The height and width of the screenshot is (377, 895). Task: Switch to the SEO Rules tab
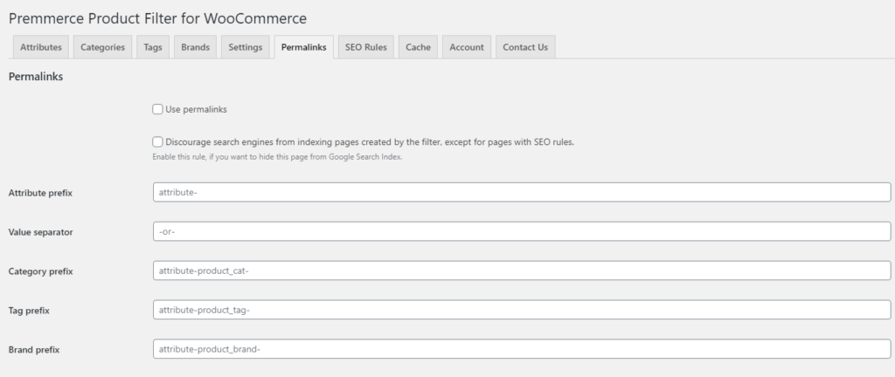pyautogui.click(x=365, y=47)
